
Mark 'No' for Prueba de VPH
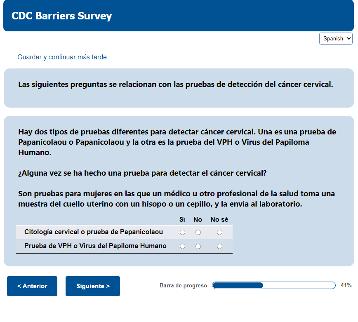coord(198,247)
